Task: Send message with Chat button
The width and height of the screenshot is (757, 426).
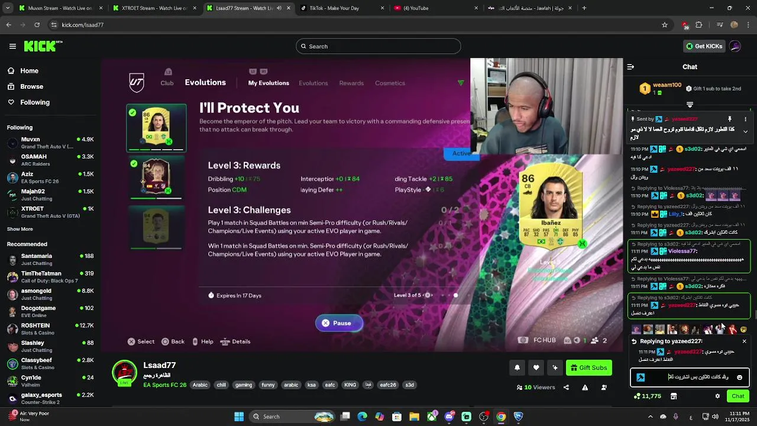Action: pos(737,396)
